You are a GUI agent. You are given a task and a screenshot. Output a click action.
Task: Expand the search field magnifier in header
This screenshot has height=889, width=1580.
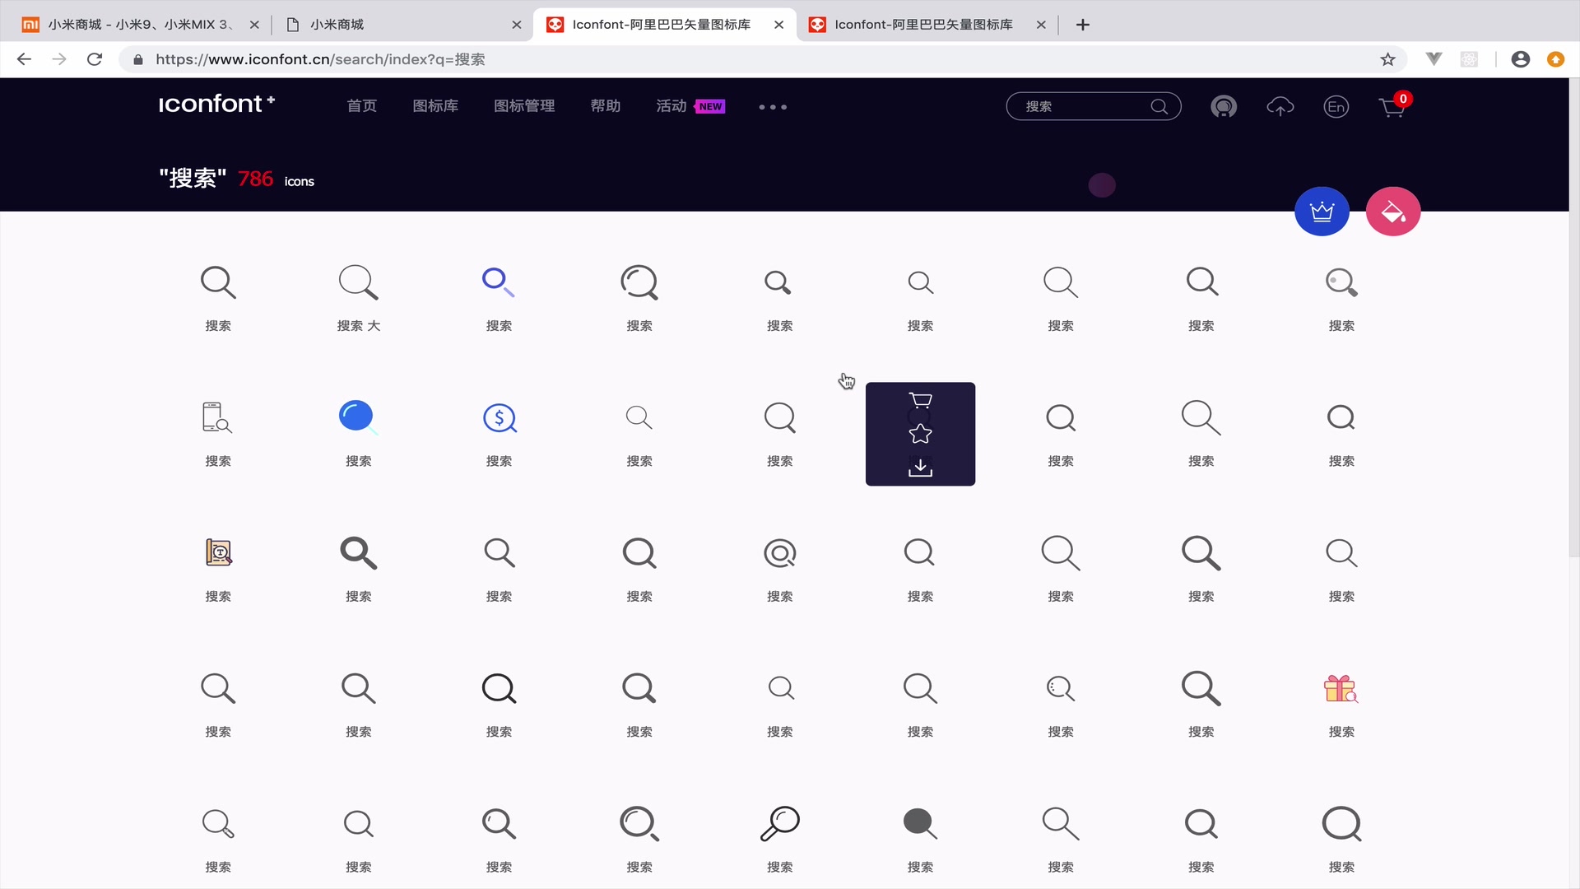pyautogui.click(x=1159, y=106)
